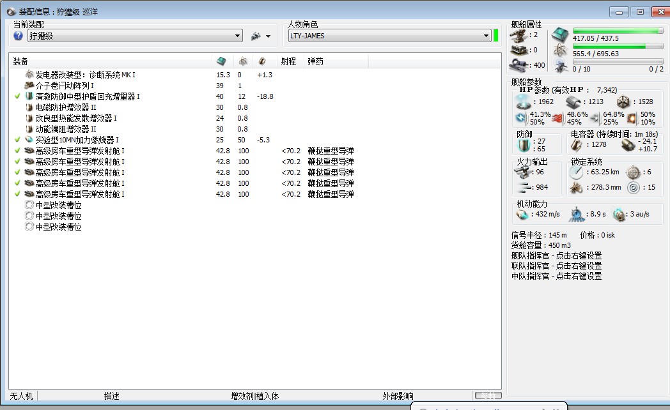Viewport: 670px width, 410px height.
Task: Click the CPU chip icon in ship attributes
Action: [x=560, y=34]
